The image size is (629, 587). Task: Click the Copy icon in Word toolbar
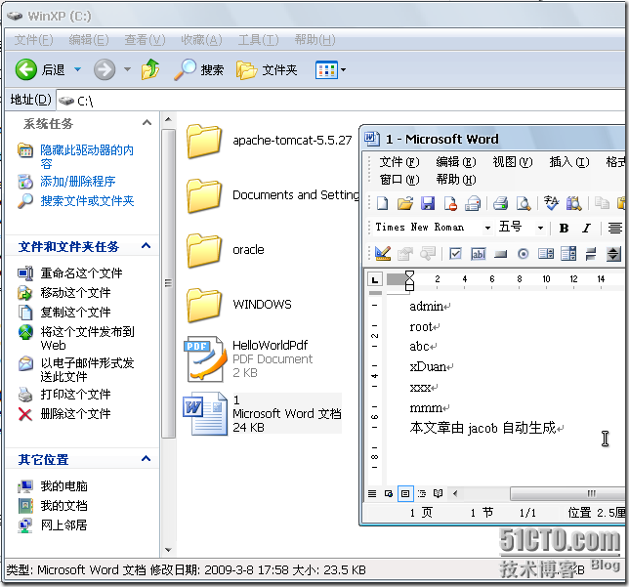coord(602,203)
